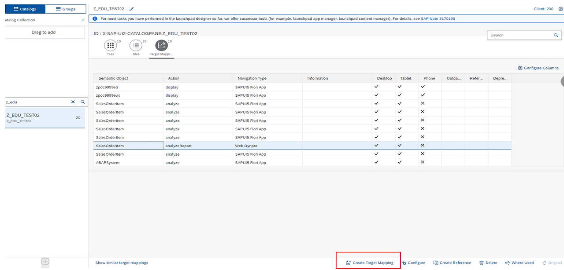The image size is (564, 270).
Task: Click Phone cross mark in analyzeReport row
Action: click(x=423, y=146)
